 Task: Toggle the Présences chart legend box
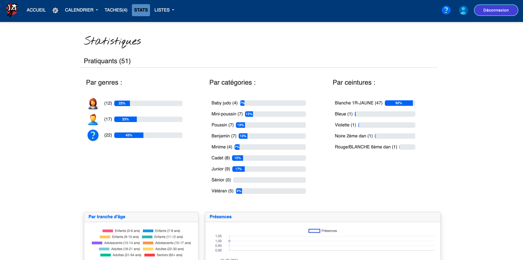(x=314, y=231)
